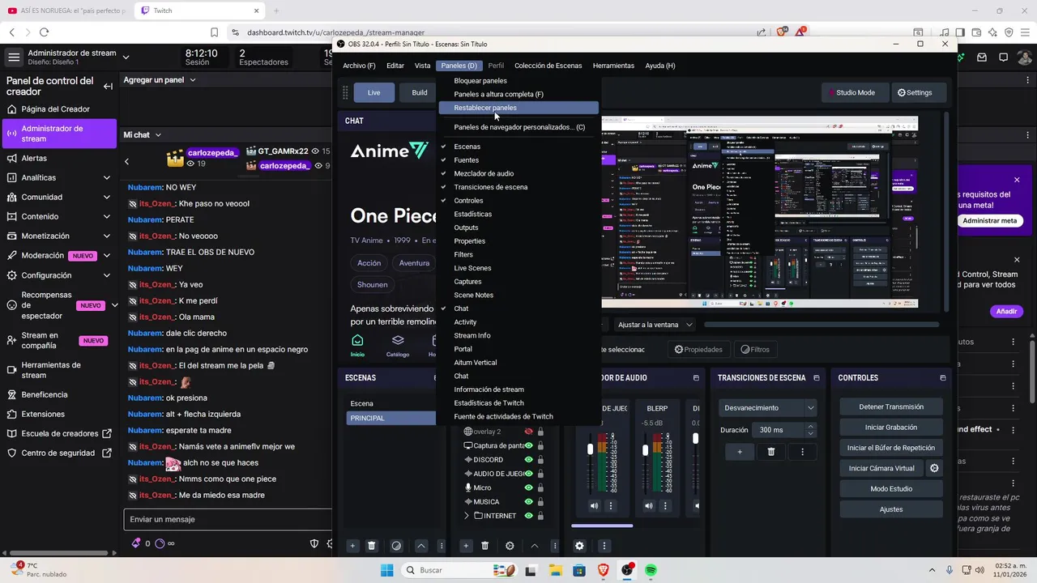Expand the INTERNET folder in sources
1037x583 pixels.
point(467,516)
